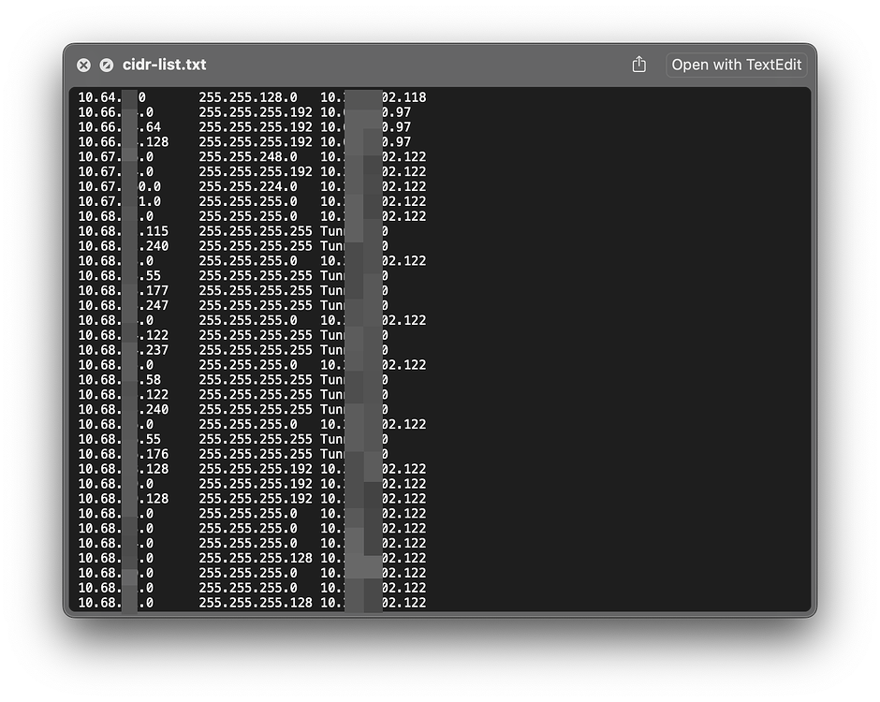The image size is (880, 702).
Task: Open the share menu icon
Action: pyautogui.click(x=638, y=65)
